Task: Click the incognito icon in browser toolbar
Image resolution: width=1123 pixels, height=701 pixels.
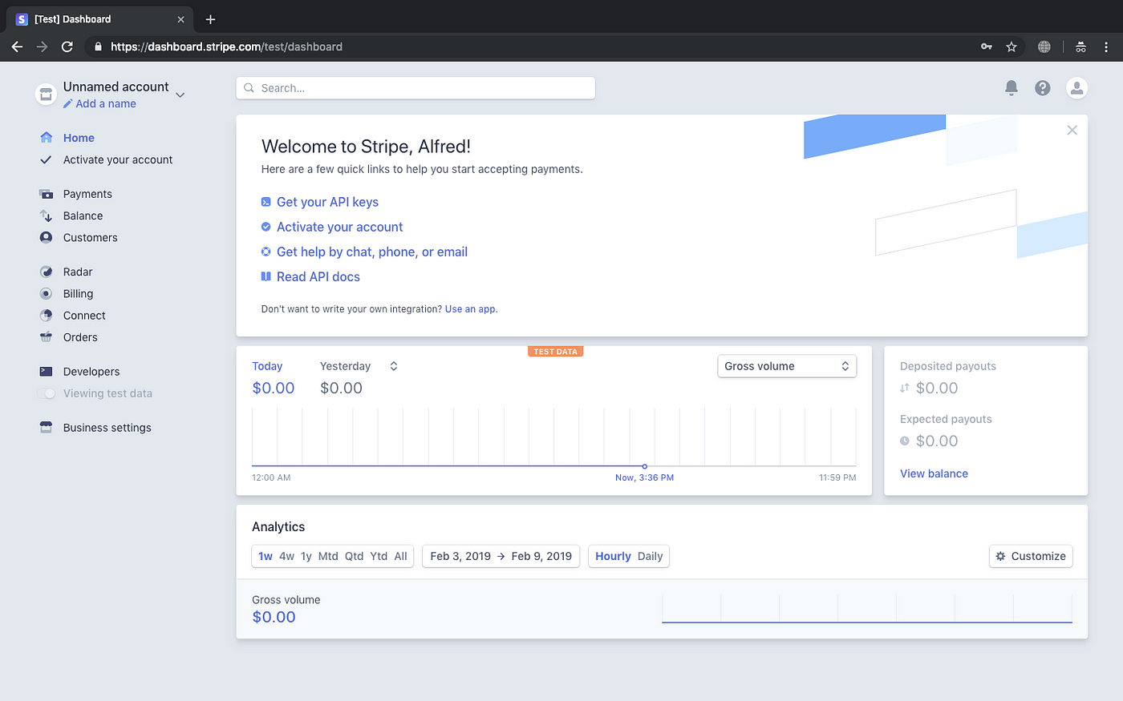Action: (1080, 46)
